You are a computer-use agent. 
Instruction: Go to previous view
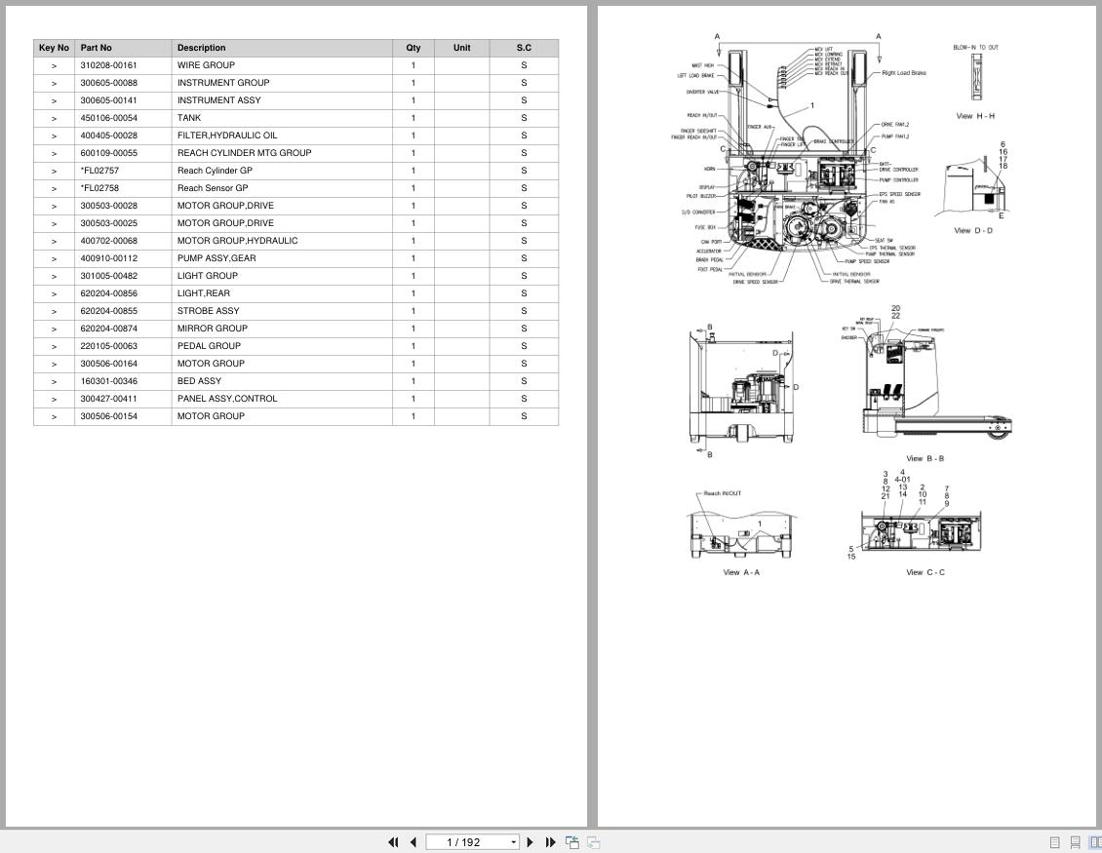[572, 841]
